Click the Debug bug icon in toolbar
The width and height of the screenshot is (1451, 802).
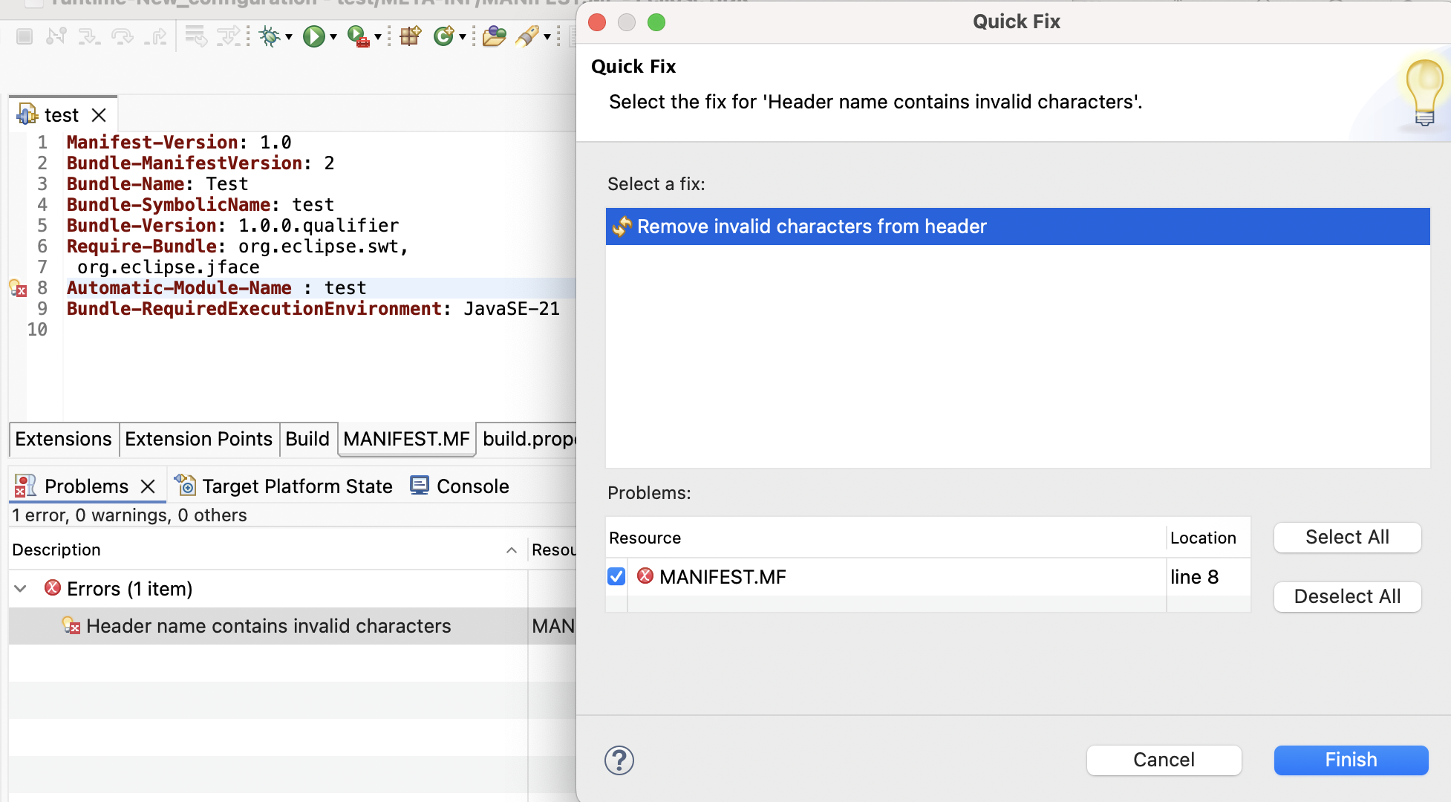click(x=269, y=36)
